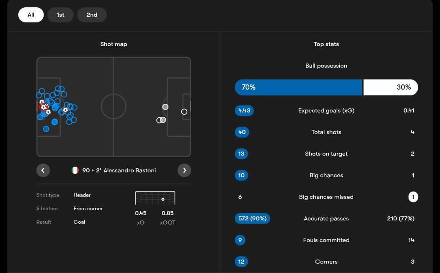
Task: Click the white 30% possession bar
Action: click(x=390, y=87)
